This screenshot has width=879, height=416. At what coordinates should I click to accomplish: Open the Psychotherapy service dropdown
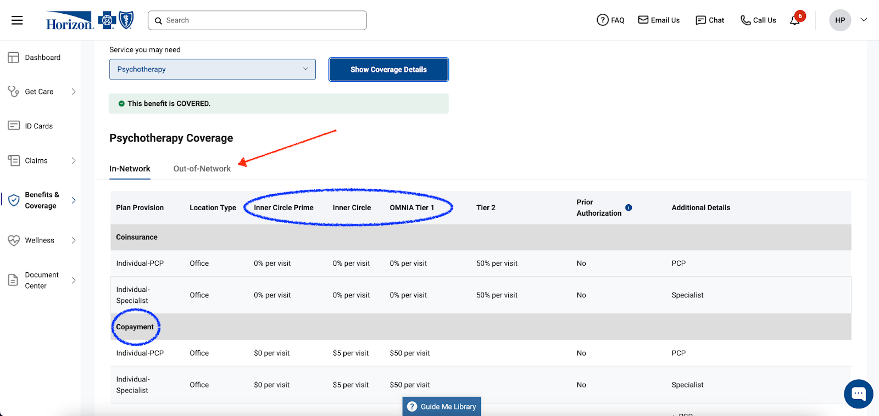click(213, 69)
